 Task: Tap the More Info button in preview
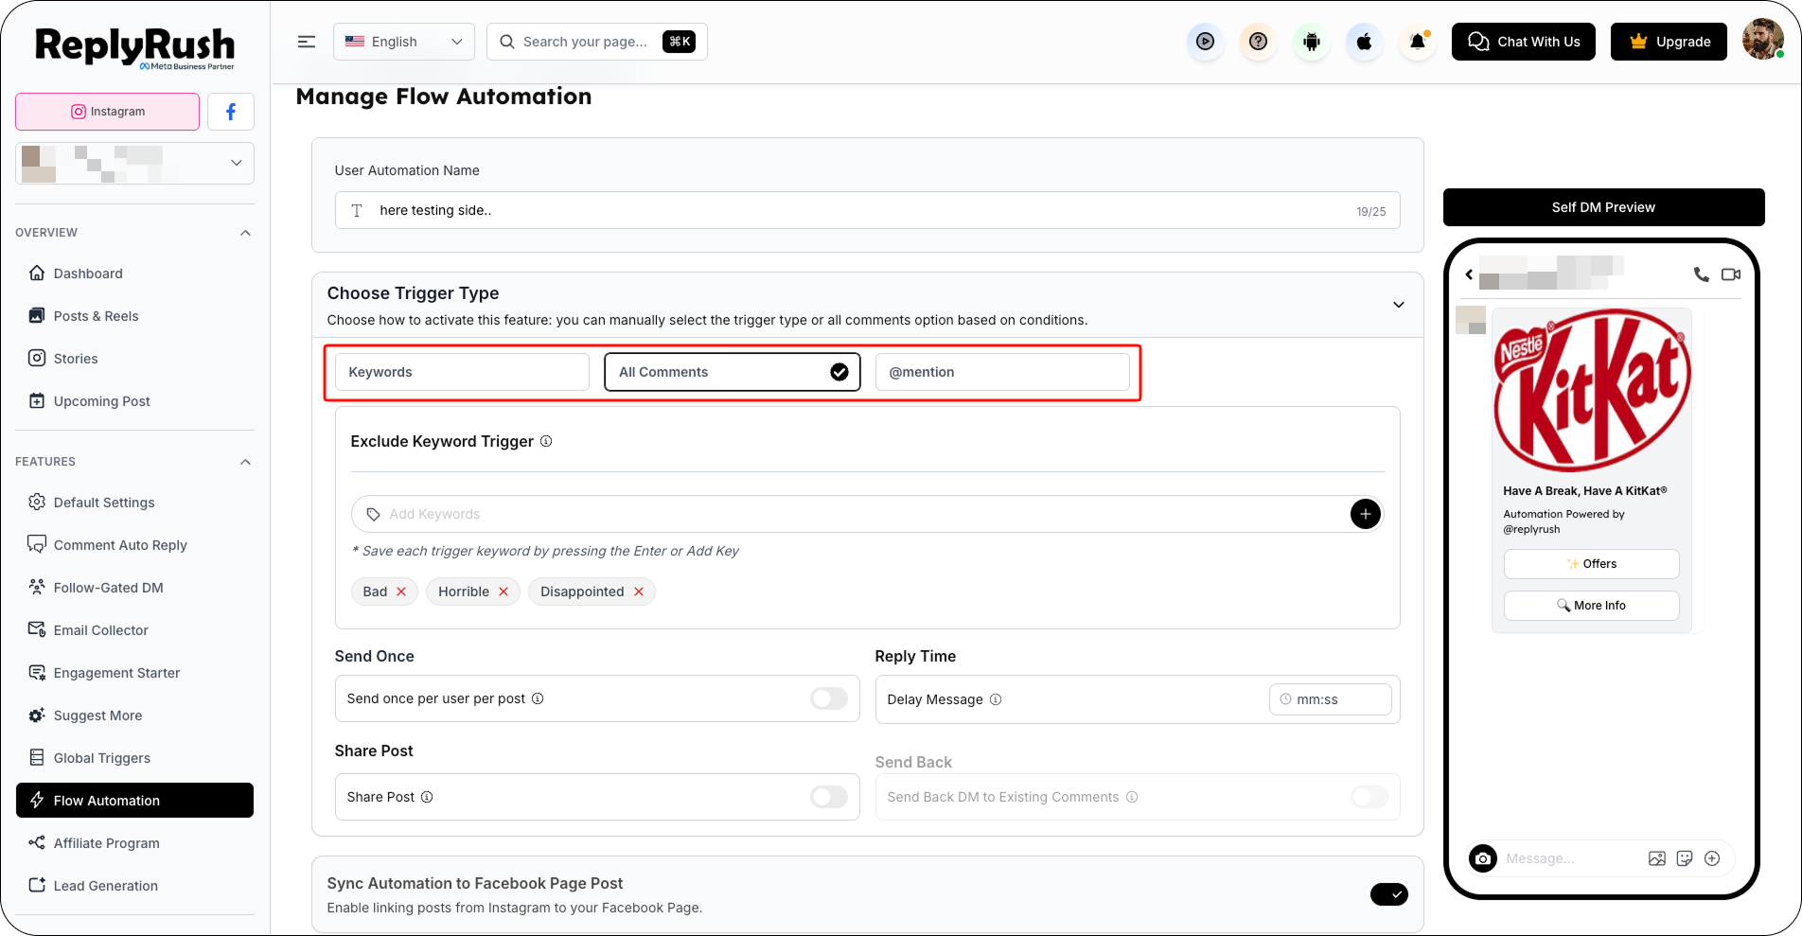point(1592,606)
